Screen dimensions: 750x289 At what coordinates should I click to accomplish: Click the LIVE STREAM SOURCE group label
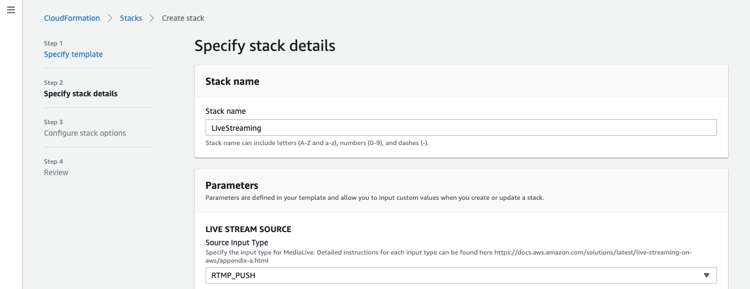248,229
